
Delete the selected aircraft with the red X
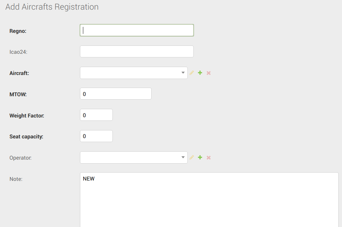(209, 73)
